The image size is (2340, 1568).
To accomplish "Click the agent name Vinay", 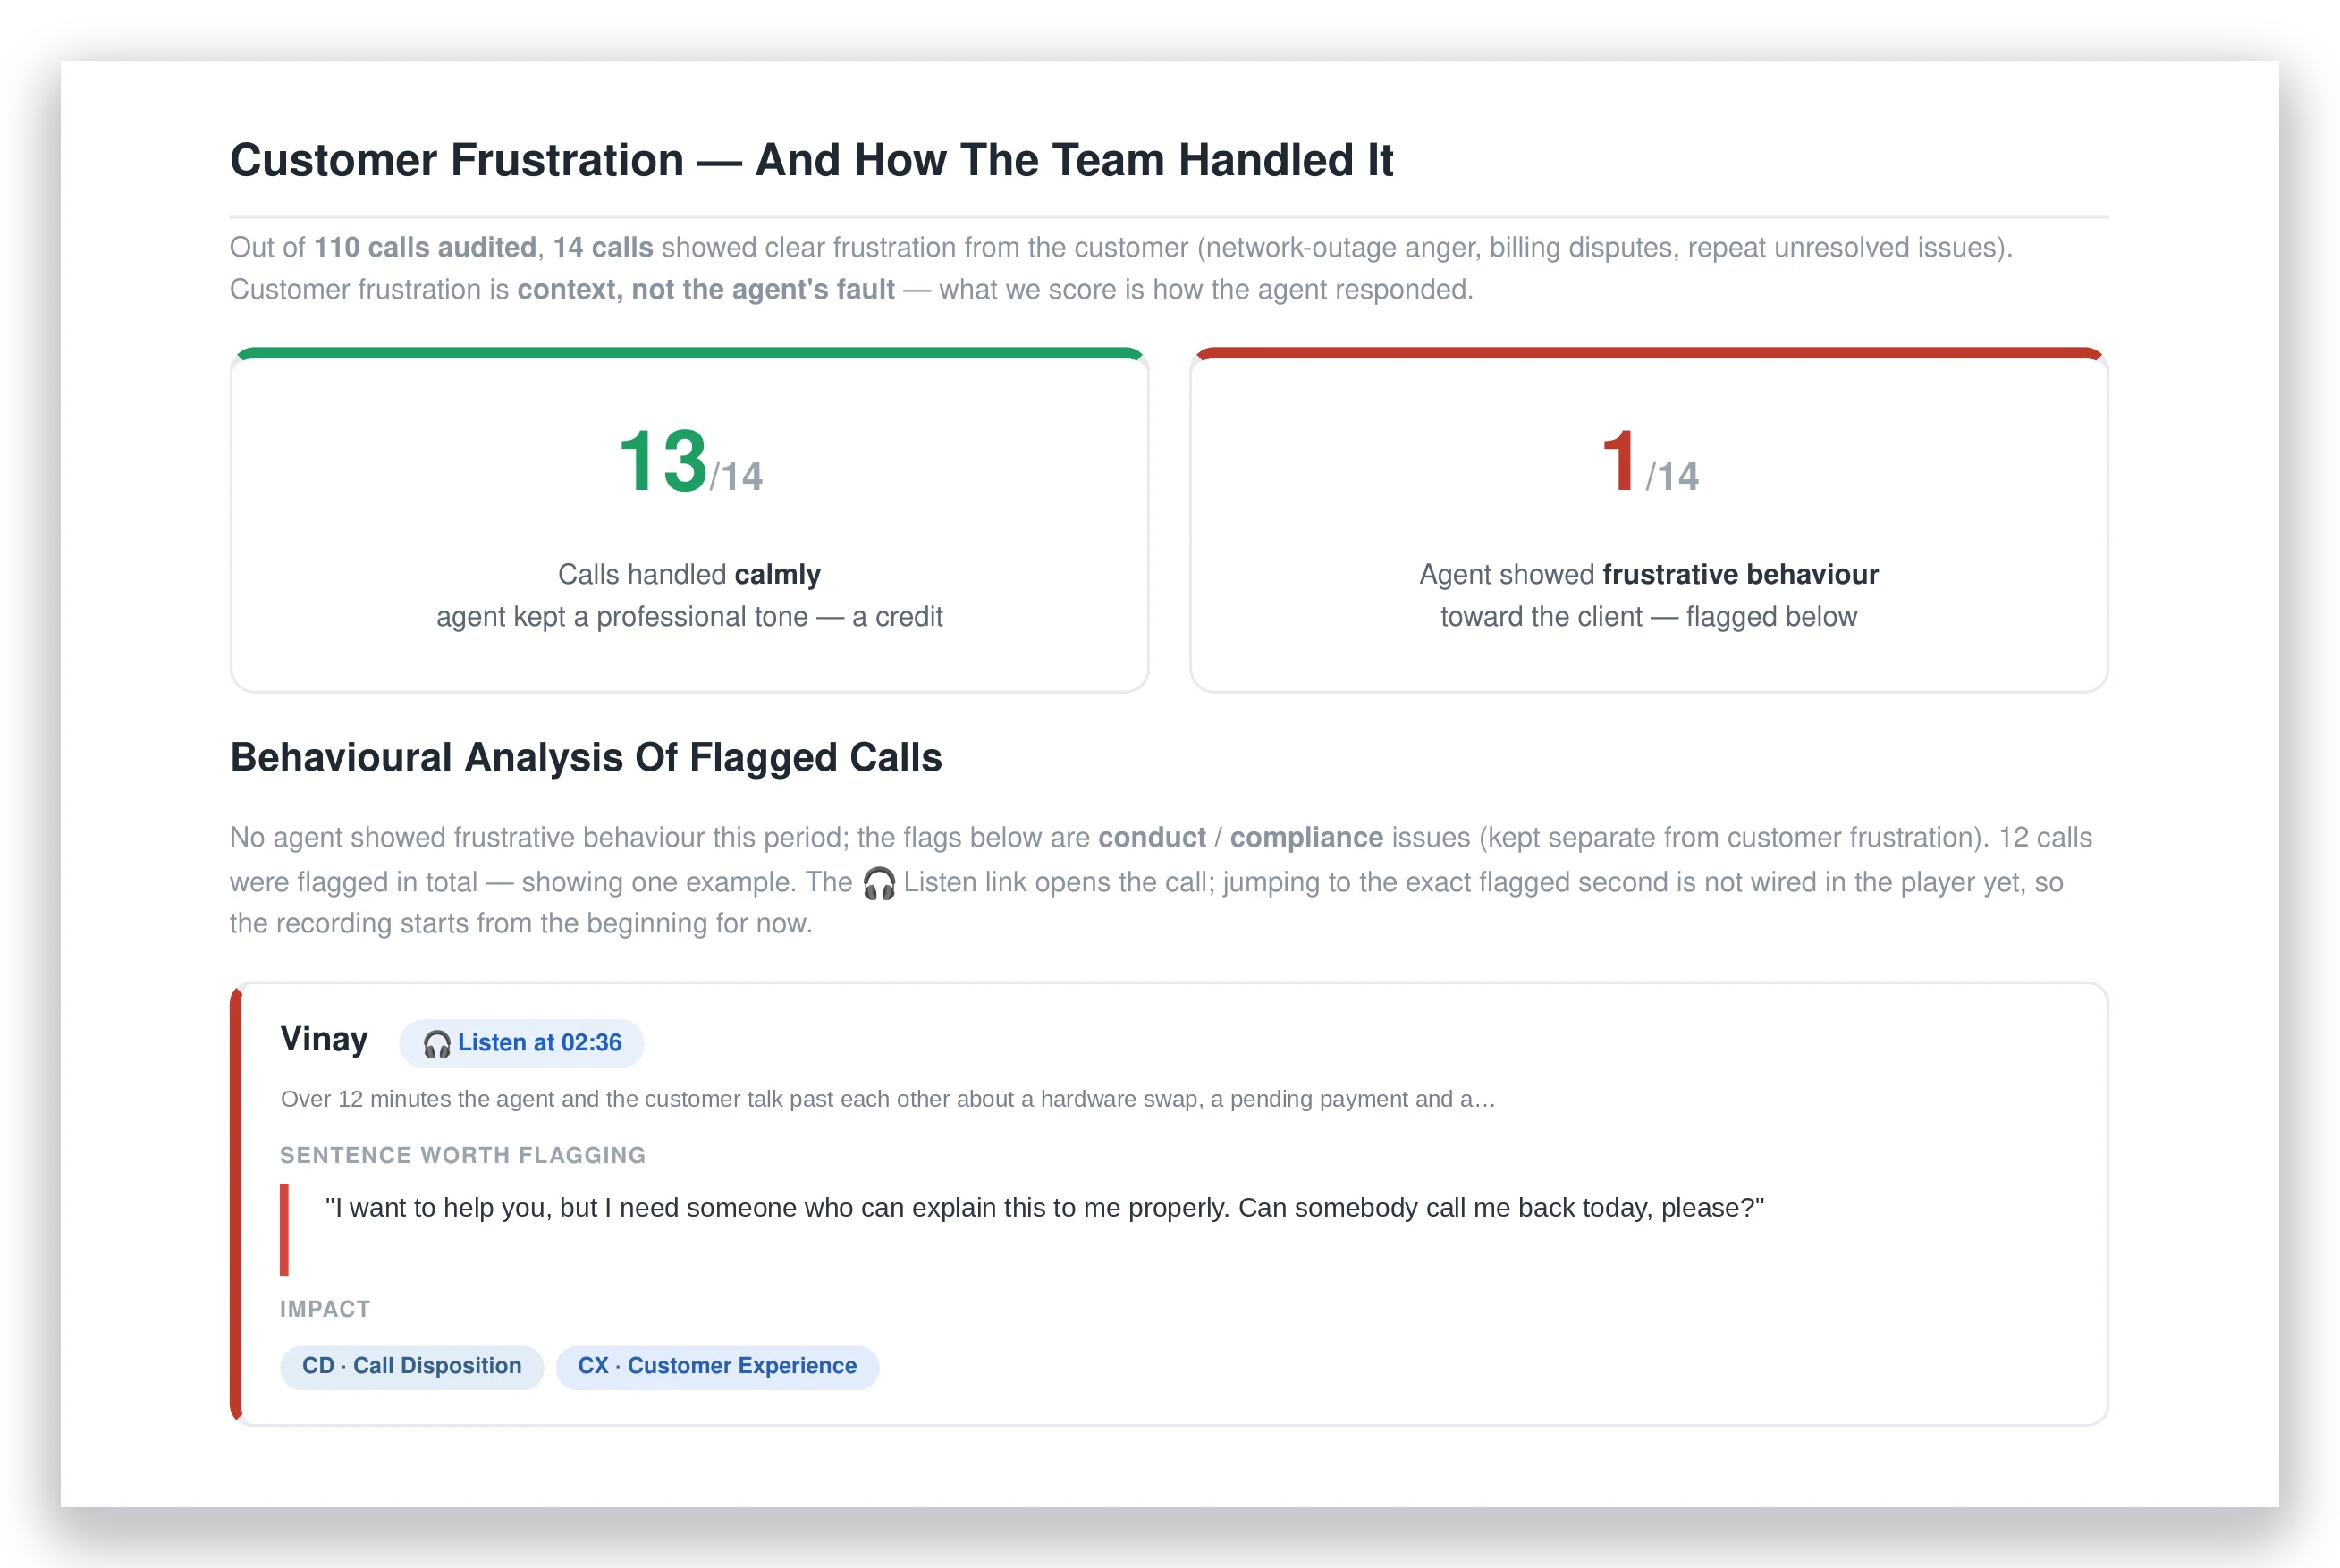I will pos(324,1040).
